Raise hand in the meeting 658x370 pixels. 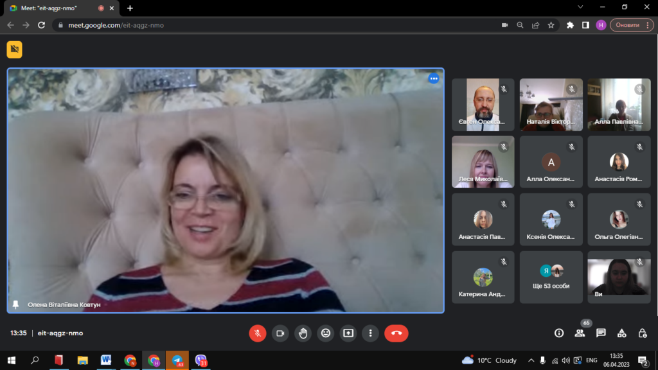coord(303,333)
